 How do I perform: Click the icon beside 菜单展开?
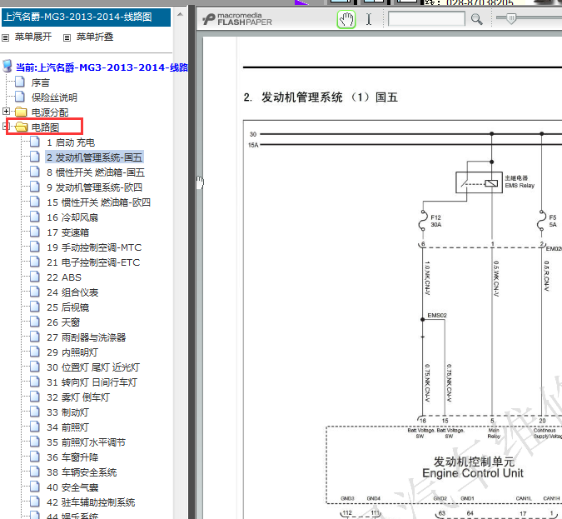(x=5, y=37)
